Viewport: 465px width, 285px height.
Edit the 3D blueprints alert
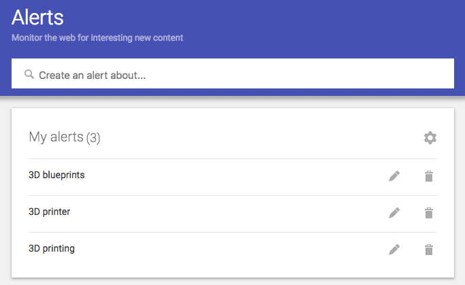click(394, 176)
